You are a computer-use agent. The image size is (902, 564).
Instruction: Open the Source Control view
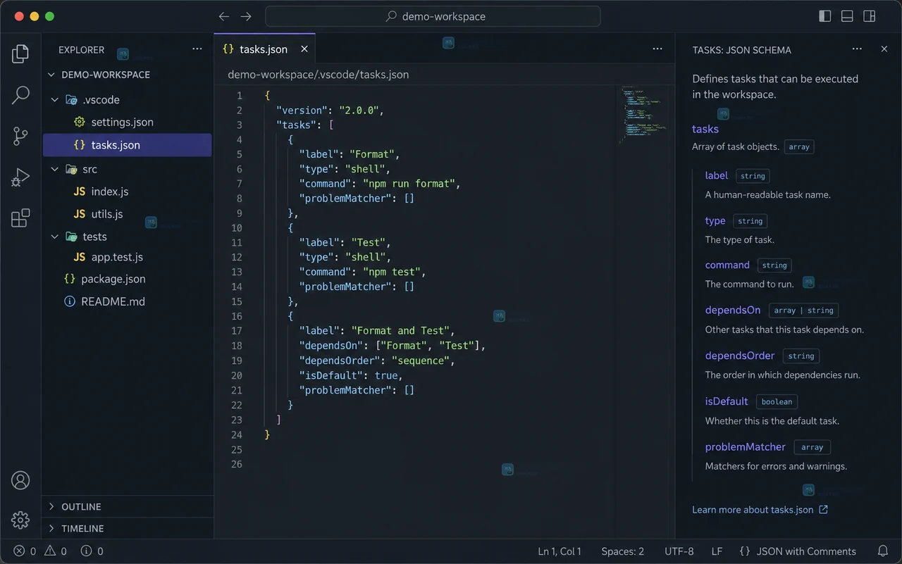tap(20, 136)
